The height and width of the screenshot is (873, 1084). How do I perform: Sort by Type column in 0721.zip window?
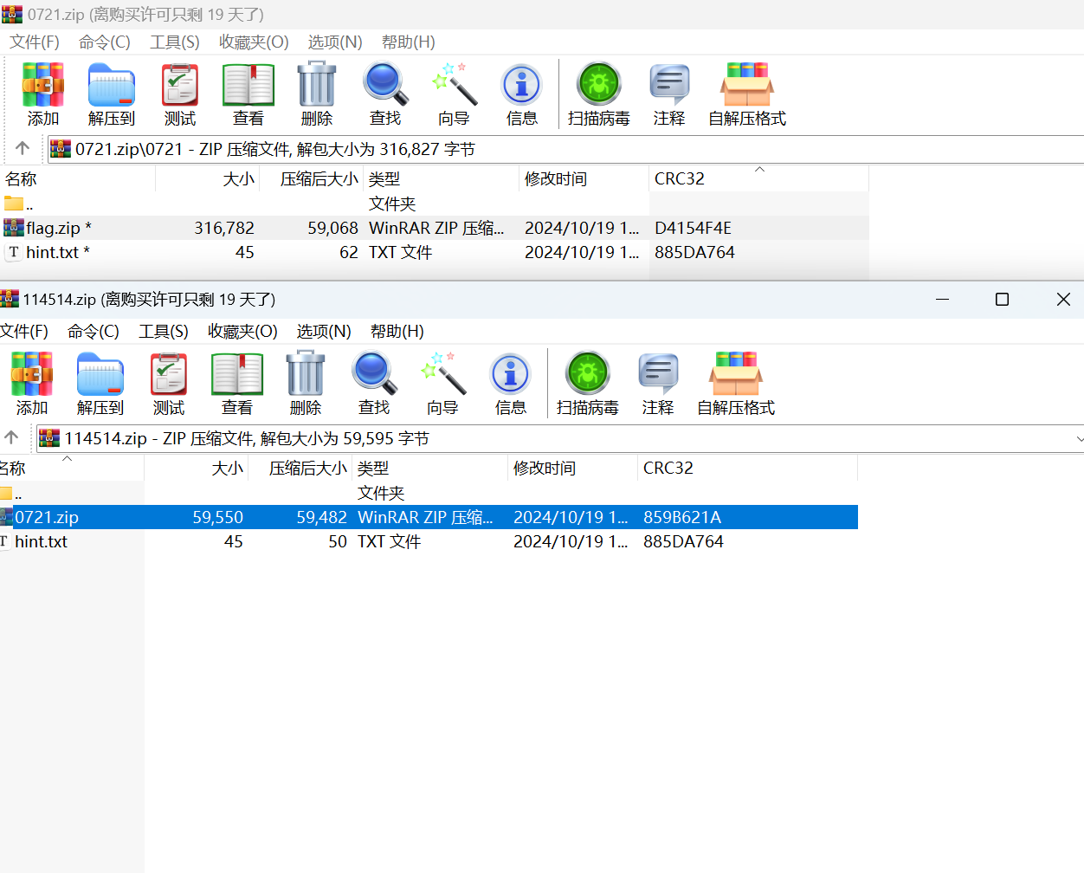(441, 178)
